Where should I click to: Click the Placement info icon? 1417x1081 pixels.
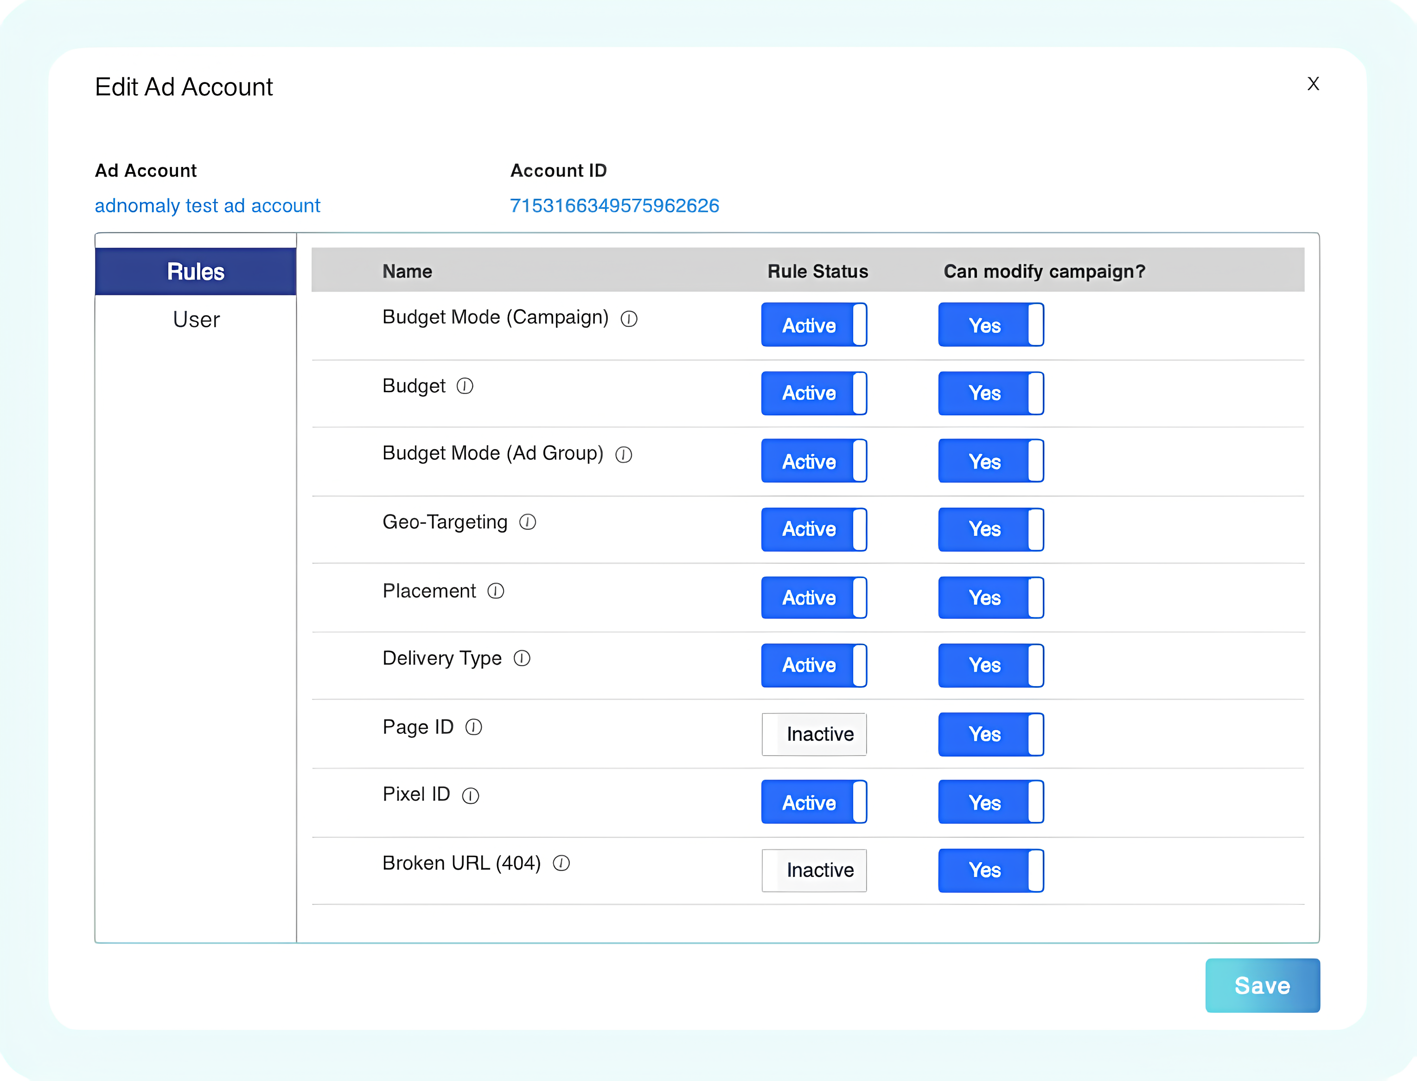[x=496, y=591]
